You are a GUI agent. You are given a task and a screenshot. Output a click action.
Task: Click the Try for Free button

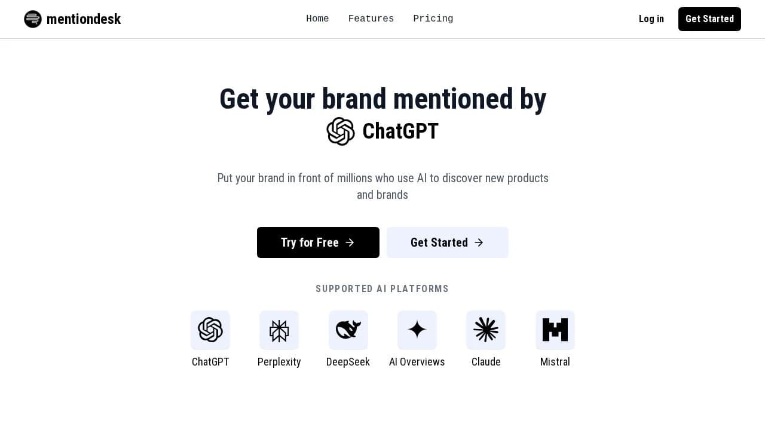coord(318,242)
